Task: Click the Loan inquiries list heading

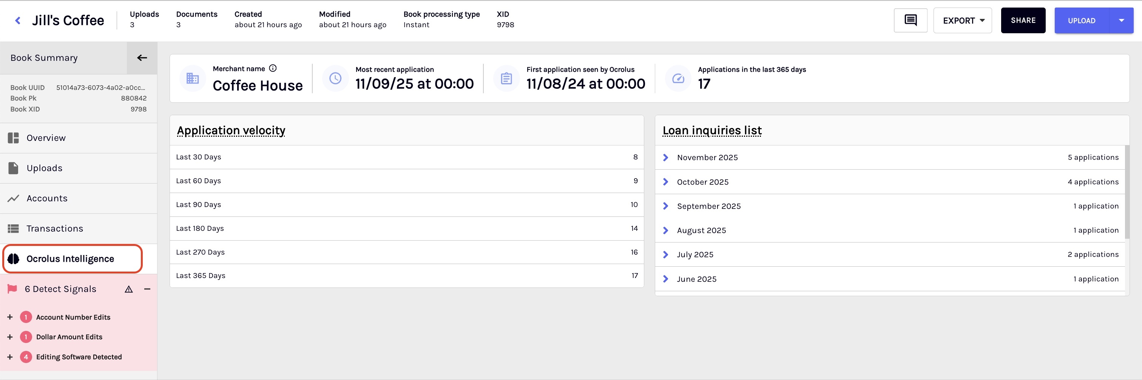Action: tap(712, 130)
